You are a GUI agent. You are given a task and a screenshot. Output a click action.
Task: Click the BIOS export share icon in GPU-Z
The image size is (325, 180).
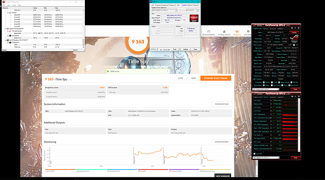290,45
